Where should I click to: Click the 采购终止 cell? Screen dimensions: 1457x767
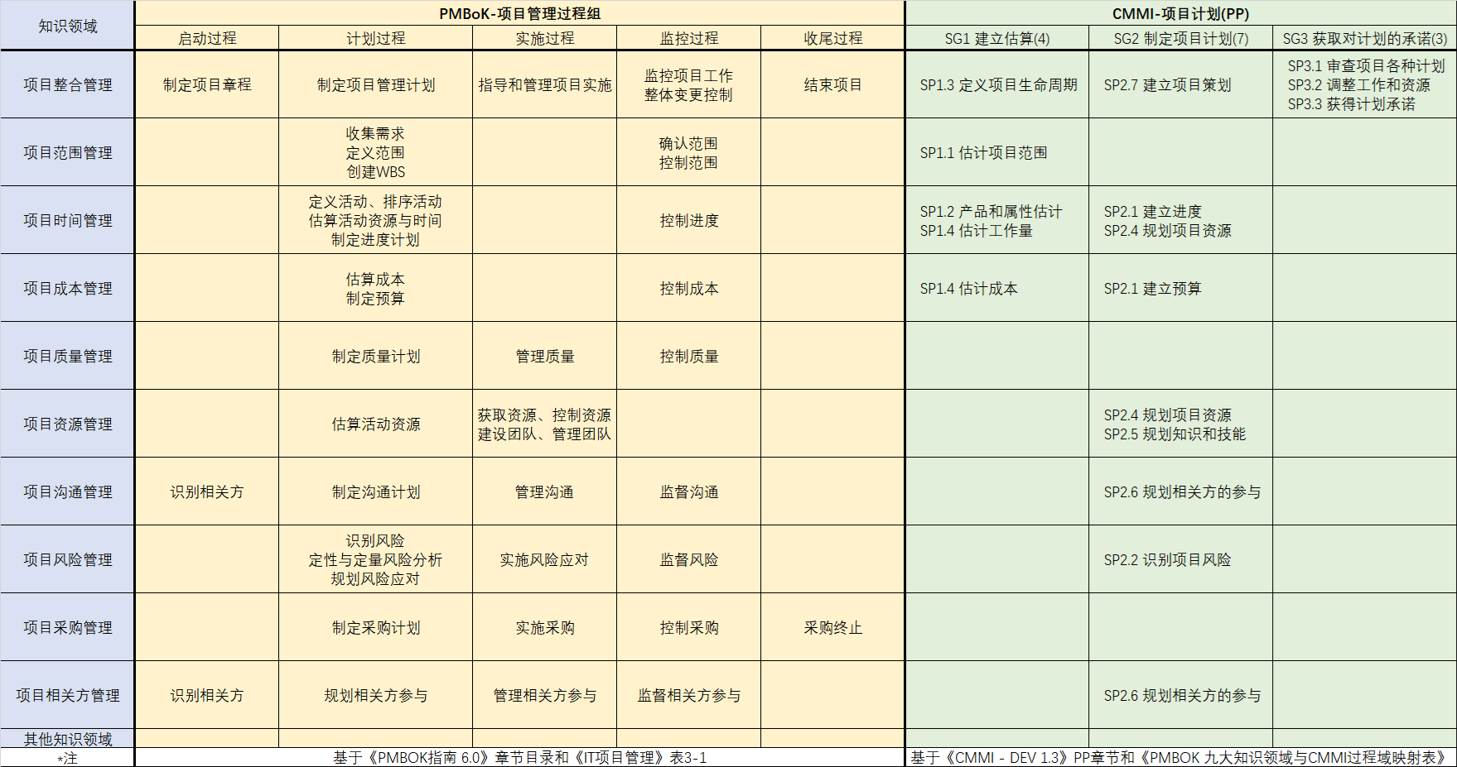point(832,627)
